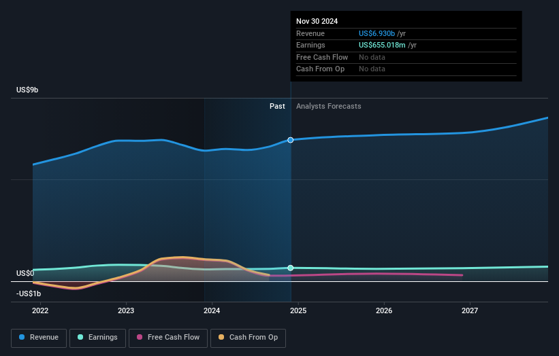Toggle the Revenue legend series
Viewport: 559px width, 356px height.
click(x=39, y=338)
